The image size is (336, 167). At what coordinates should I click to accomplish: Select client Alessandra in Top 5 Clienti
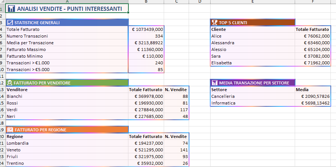[x=253, y=43]
